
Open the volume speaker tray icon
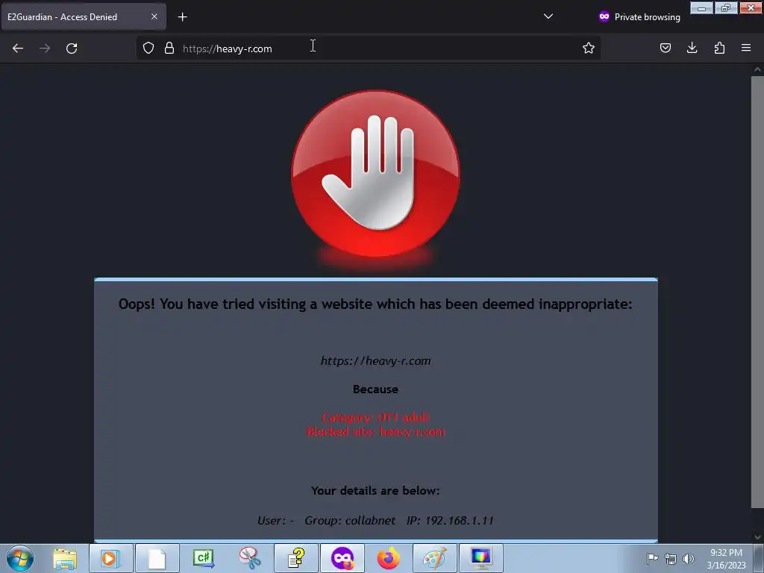point(688,559)
